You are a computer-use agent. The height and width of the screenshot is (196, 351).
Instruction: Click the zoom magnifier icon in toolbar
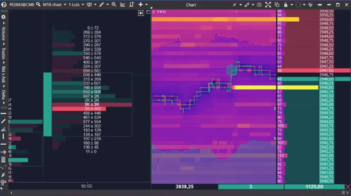[114, 4]
